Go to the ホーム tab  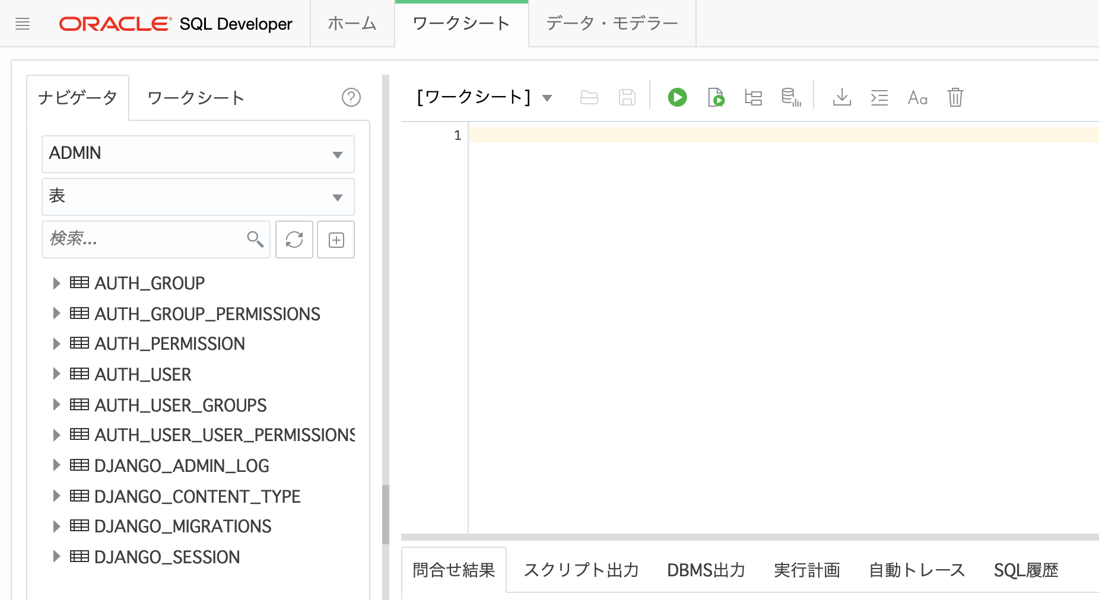(x=352, y=24)
